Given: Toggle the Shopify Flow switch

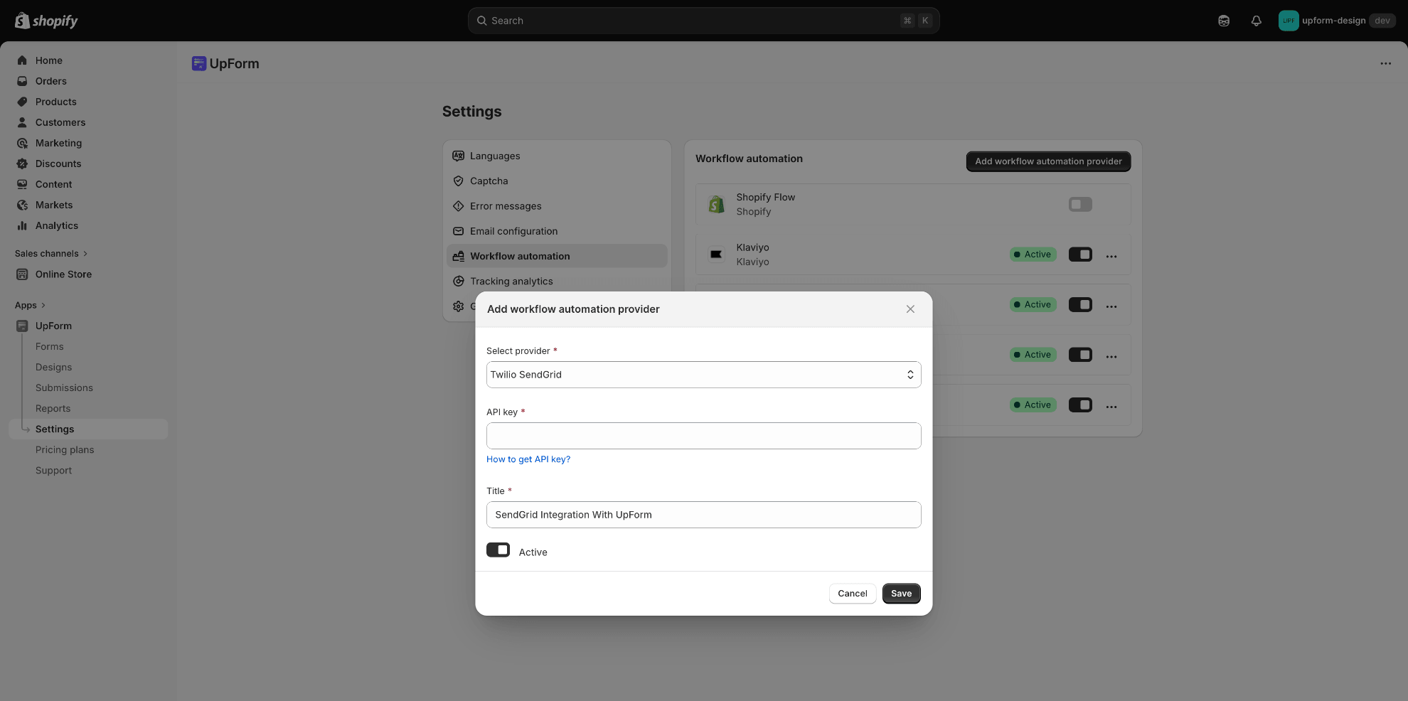Looking at the screenshot, I should (x=1080, y=205).
